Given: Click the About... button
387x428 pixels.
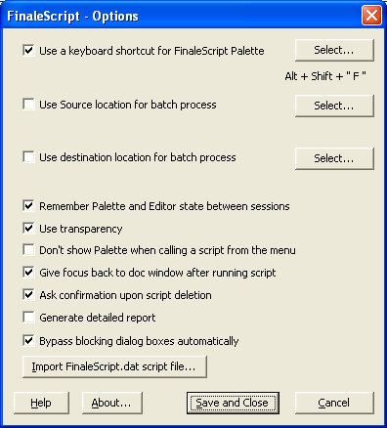Looking at the screenshot, I should 112,404.
